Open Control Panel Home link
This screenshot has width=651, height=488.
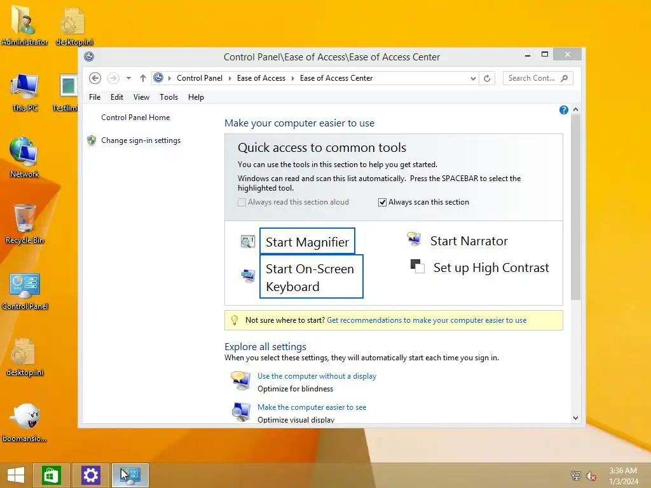(135, 118)
